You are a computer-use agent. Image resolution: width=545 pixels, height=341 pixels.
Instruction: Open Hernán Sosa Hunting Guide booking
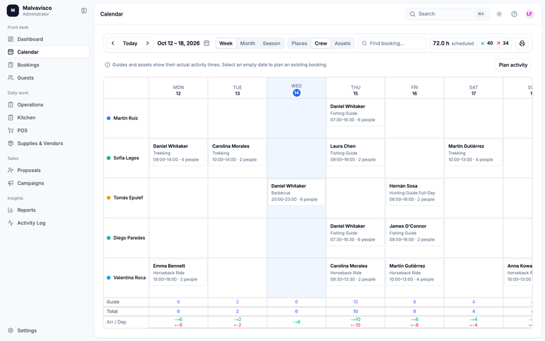414,193
